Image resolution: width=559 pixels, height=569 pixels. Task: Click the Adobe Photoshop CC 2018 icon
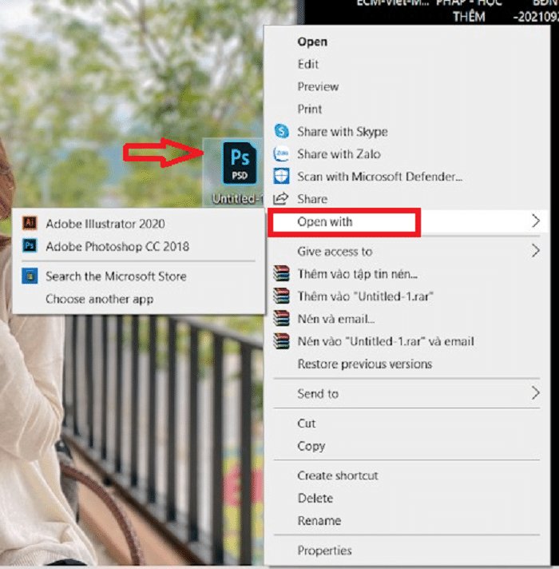[30, 247]
